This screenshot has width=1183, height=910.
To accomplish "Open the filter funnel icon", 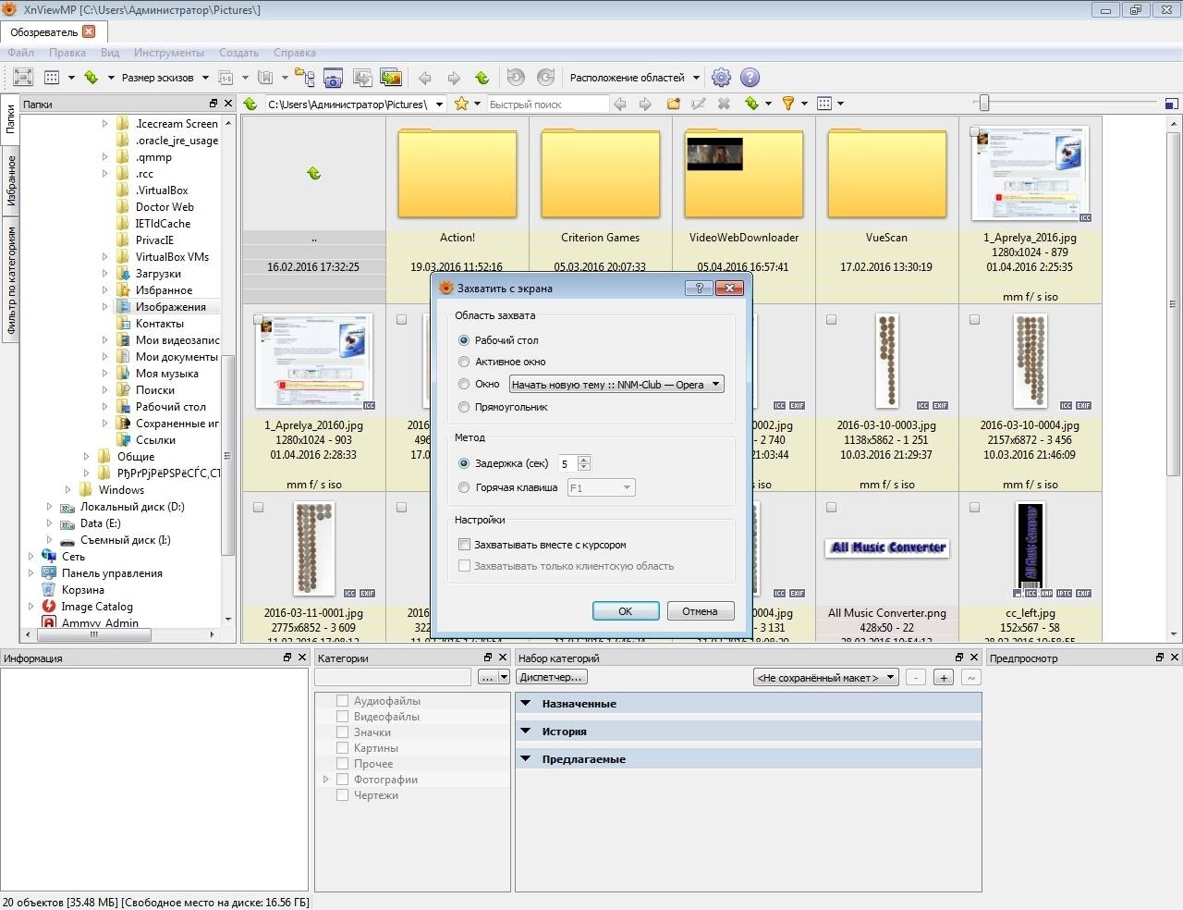I will pyautogui.click(x=788, y=104).
